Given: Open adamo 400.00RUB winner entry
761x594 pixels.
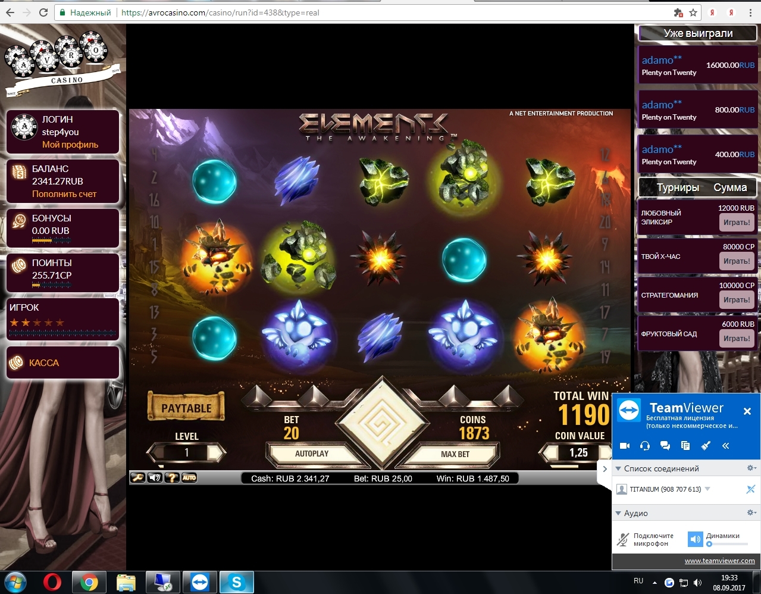Looking at the screenshot, I should pyautogui.click(x=697, y=155).
